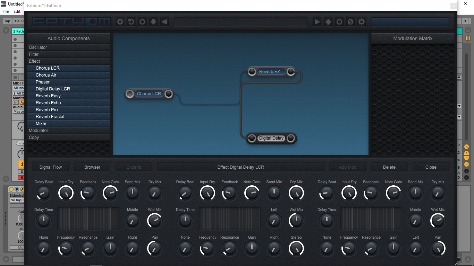
Task: Expand the Filter category
Action: (69, 54)
